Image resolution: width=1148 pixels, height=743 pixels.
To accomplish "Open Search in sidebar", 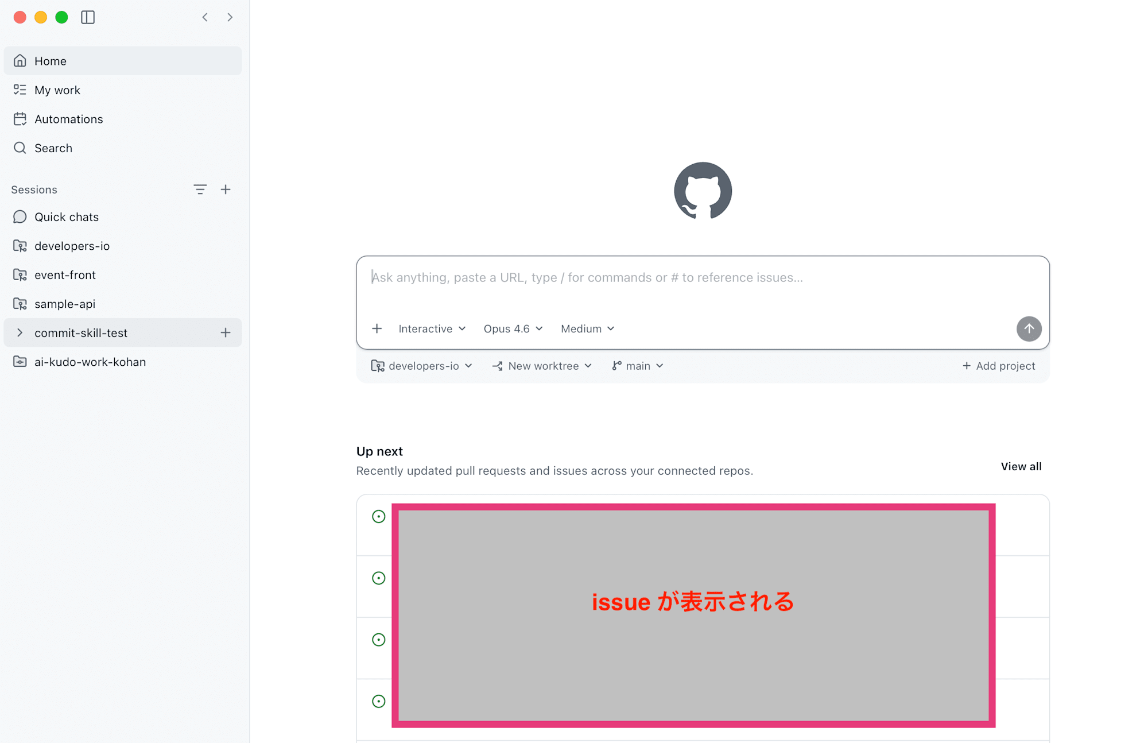I will [123, 148].
